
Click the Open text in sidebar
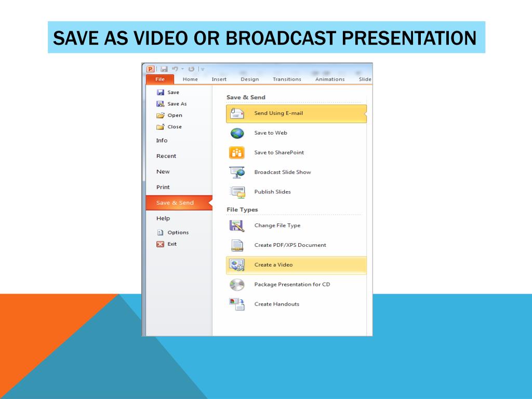pyautogui.click(x=175, y=115)
